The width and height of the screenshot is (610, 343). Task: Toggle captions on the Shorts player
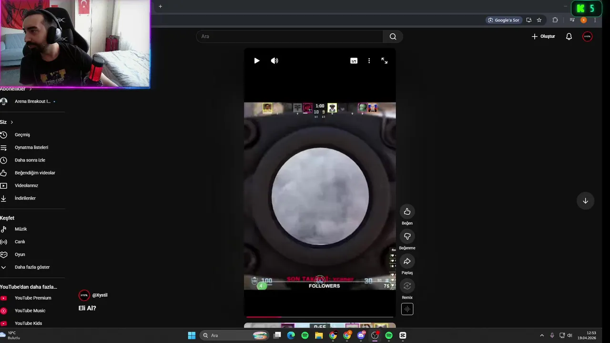[354, 61]
